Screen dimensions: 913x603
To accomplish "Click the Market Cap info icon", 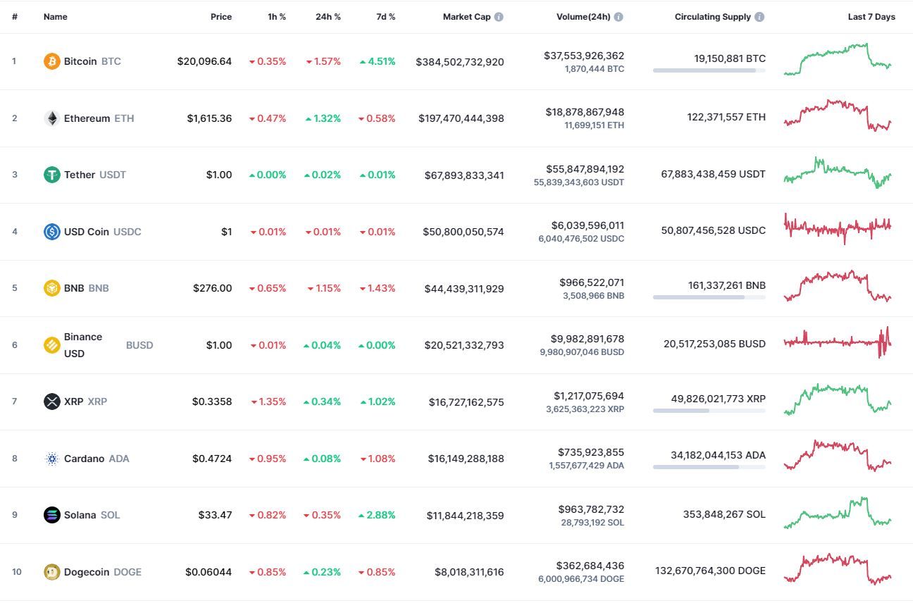I will (499, 17).
